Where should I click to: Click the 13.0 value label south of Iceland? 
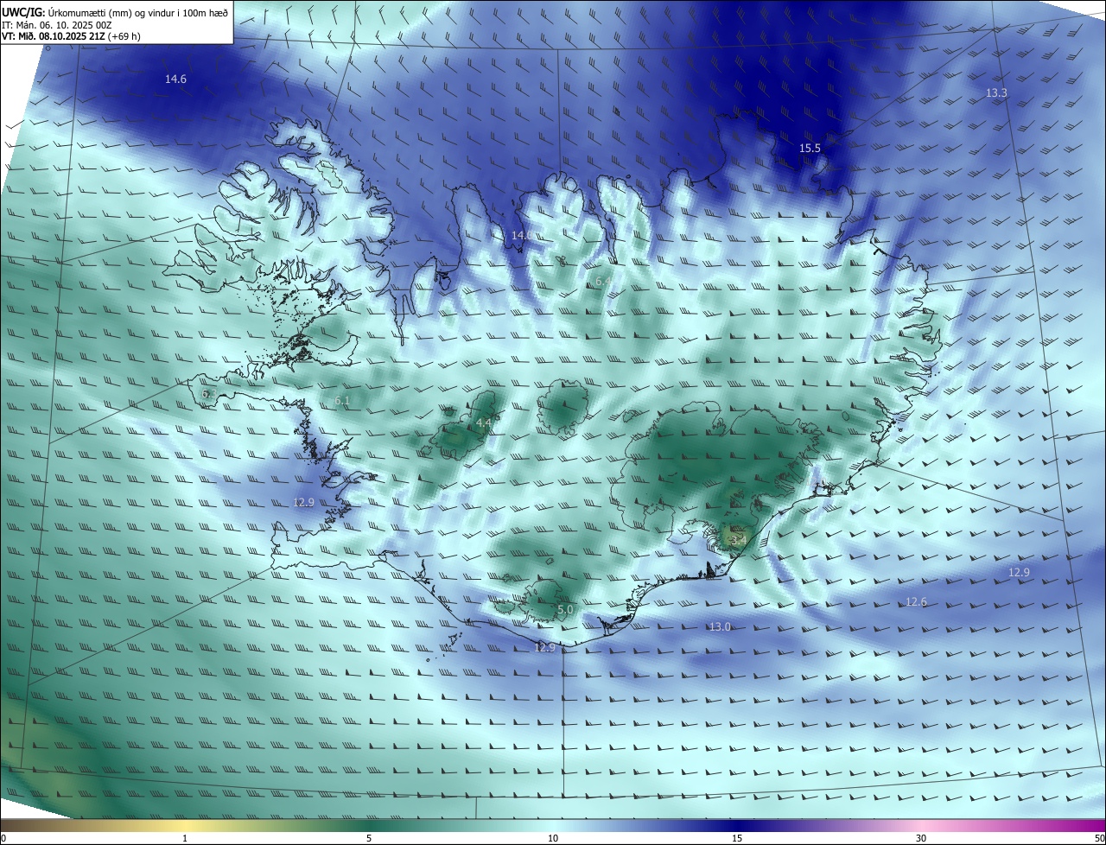click(720, 626)
